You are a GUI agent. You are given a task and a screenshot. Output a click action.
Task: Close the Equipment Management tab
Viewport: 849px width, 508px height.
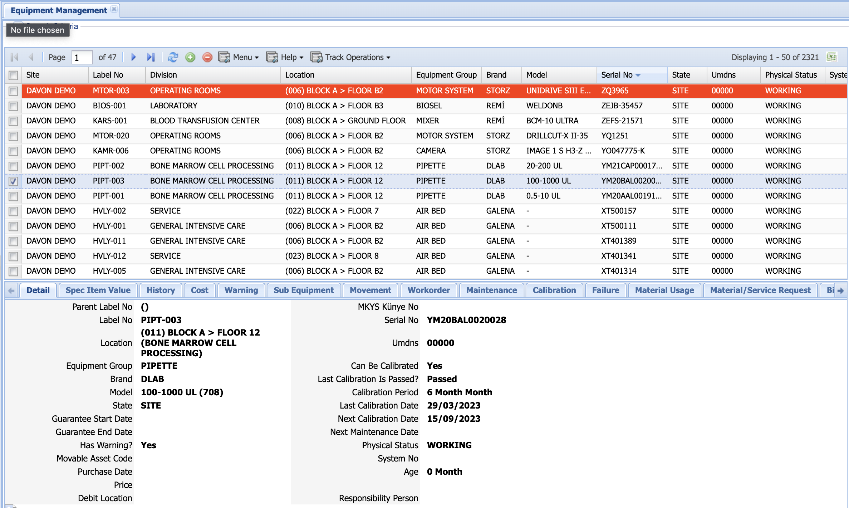click(x=114, y=9)
